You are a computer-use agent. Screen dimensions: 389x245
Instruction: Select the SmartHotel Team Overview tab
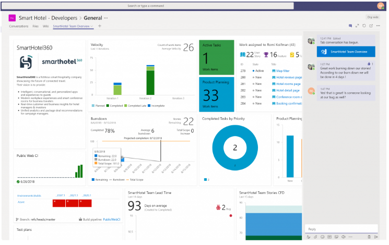point(71,26)
